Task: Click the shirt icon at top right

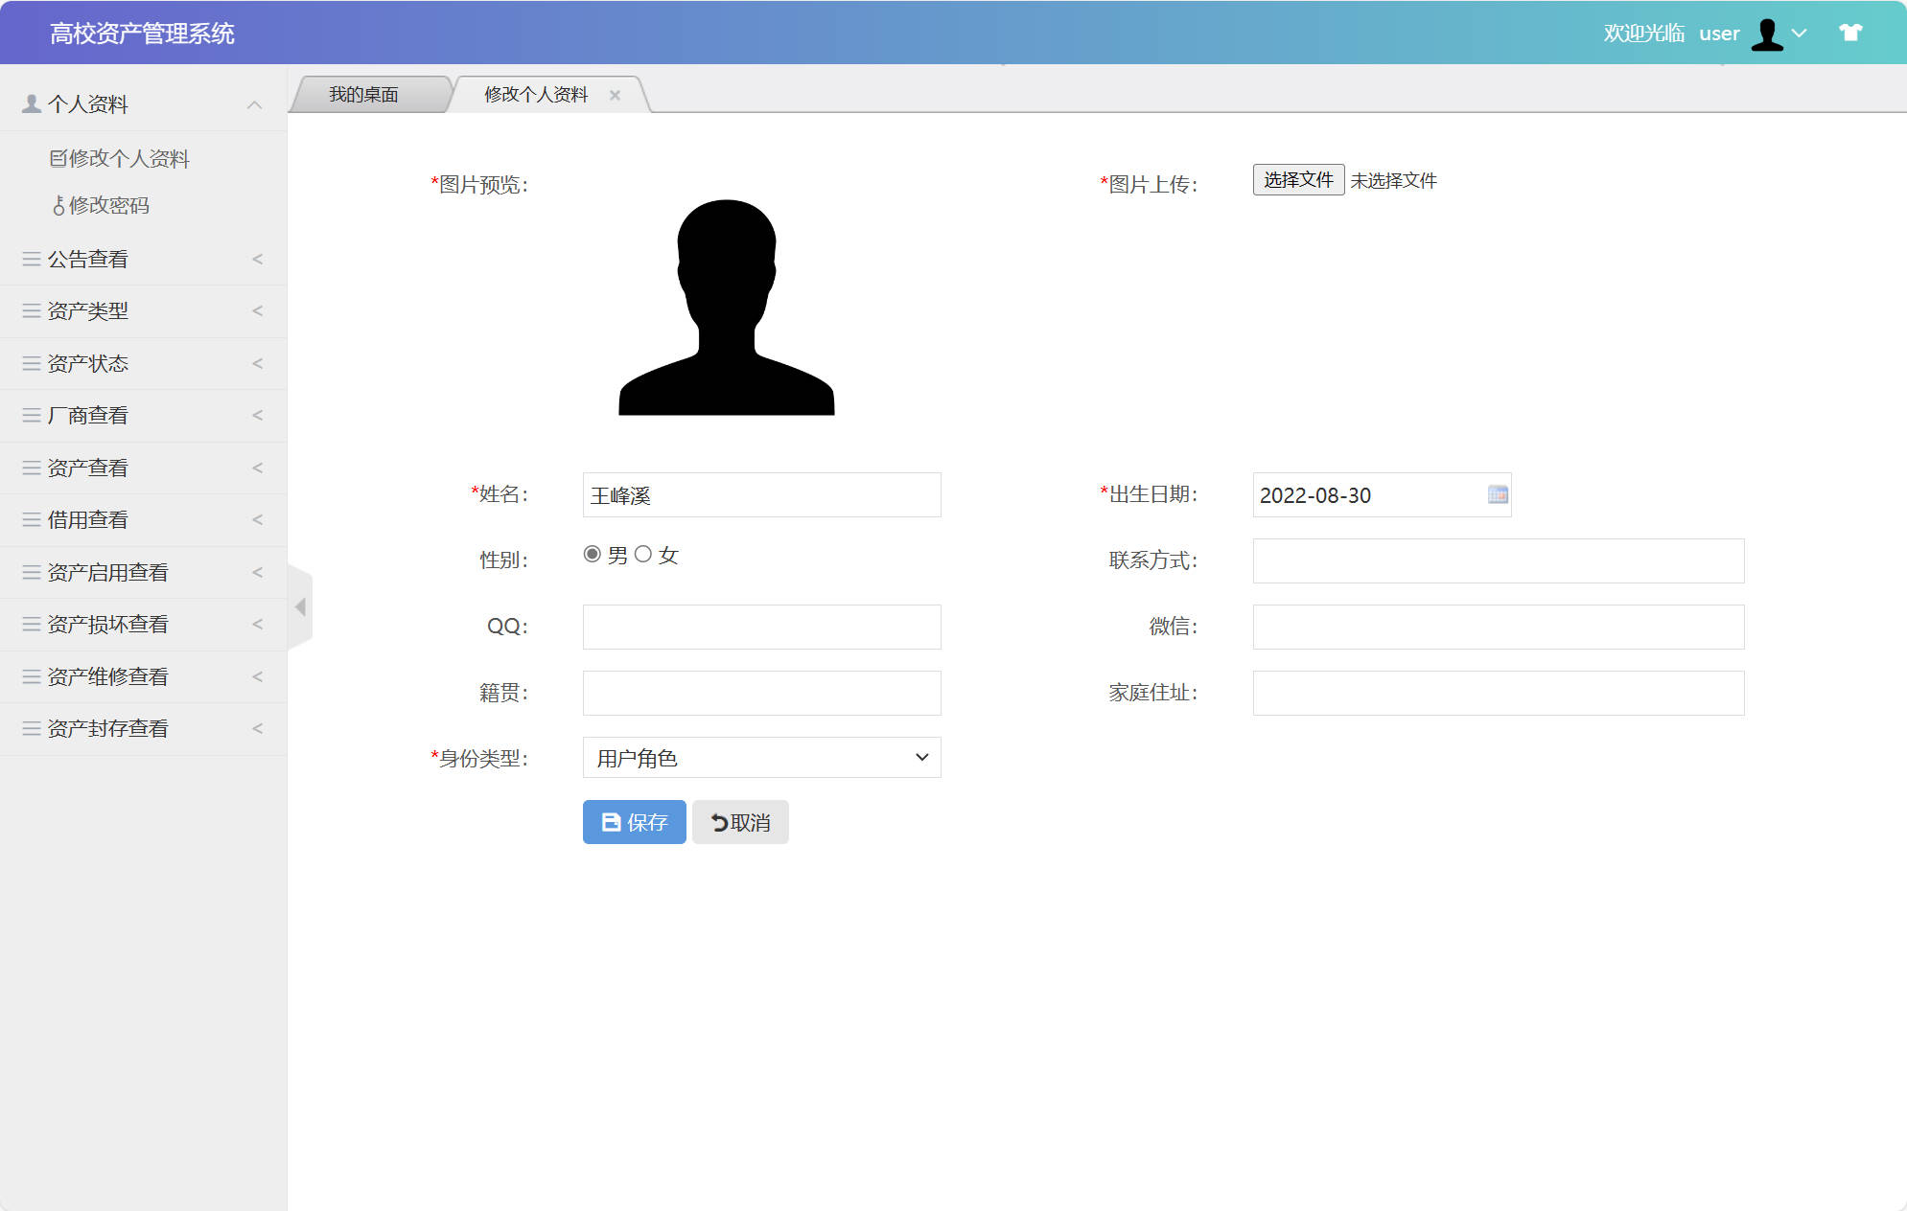Action: coord(1849,33)
